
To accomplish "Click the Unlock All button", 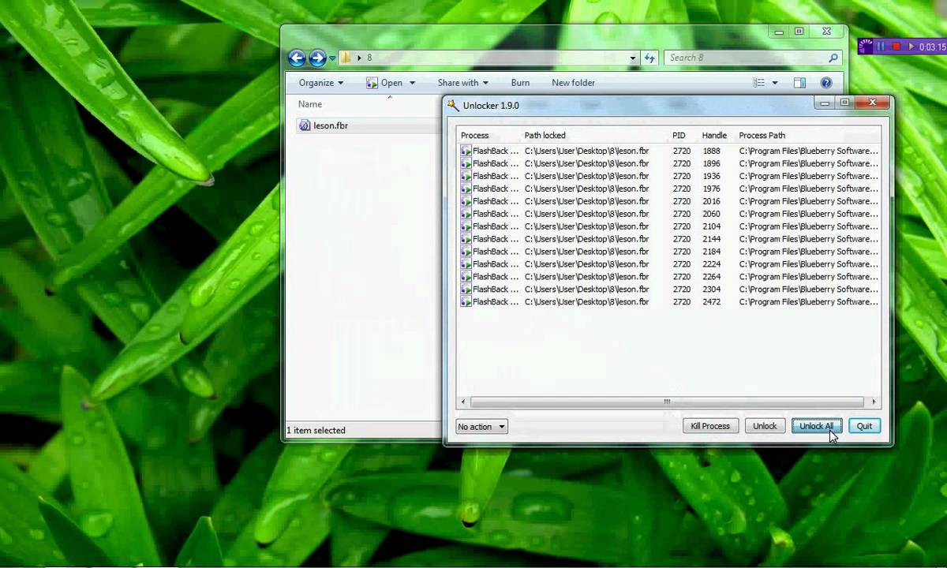I will [817, 426].
